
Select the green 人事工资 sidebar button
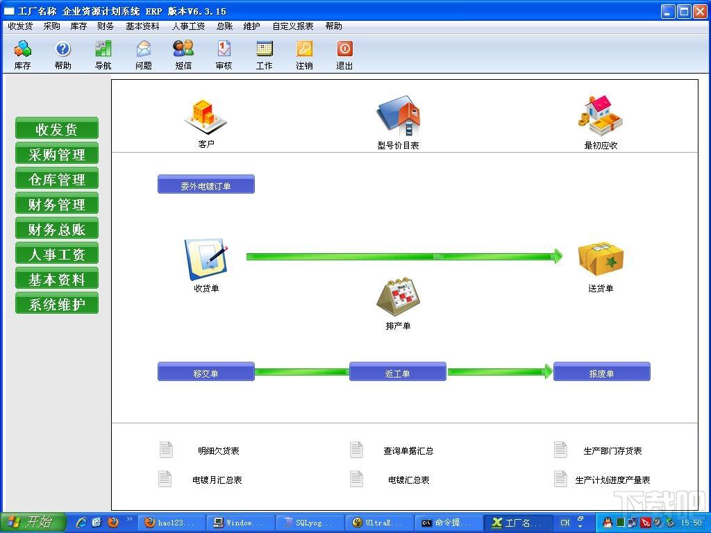[x=57, y=254]
